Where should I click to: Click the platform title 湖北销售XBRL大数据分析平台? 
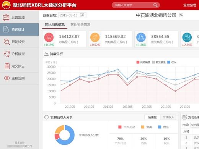tap(44, 5)
